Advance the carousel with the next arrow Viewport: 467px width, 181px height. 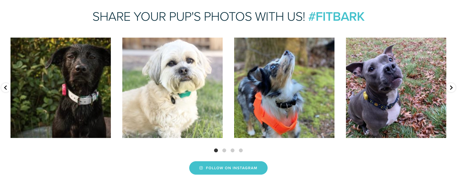click(451, 88)
